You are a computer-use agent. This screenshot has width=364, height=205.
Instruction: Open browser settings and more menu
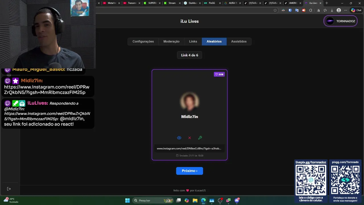346,10
